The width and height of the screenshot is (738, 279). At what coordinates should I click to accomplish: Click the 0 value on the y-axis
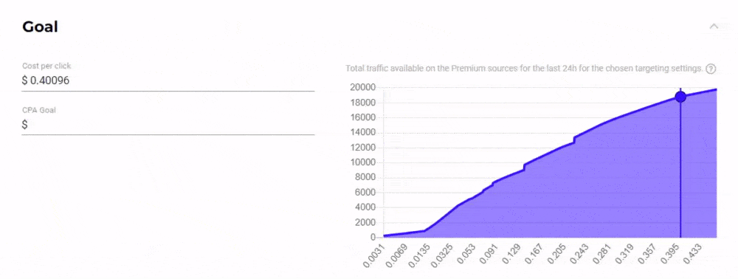[372, 237]
